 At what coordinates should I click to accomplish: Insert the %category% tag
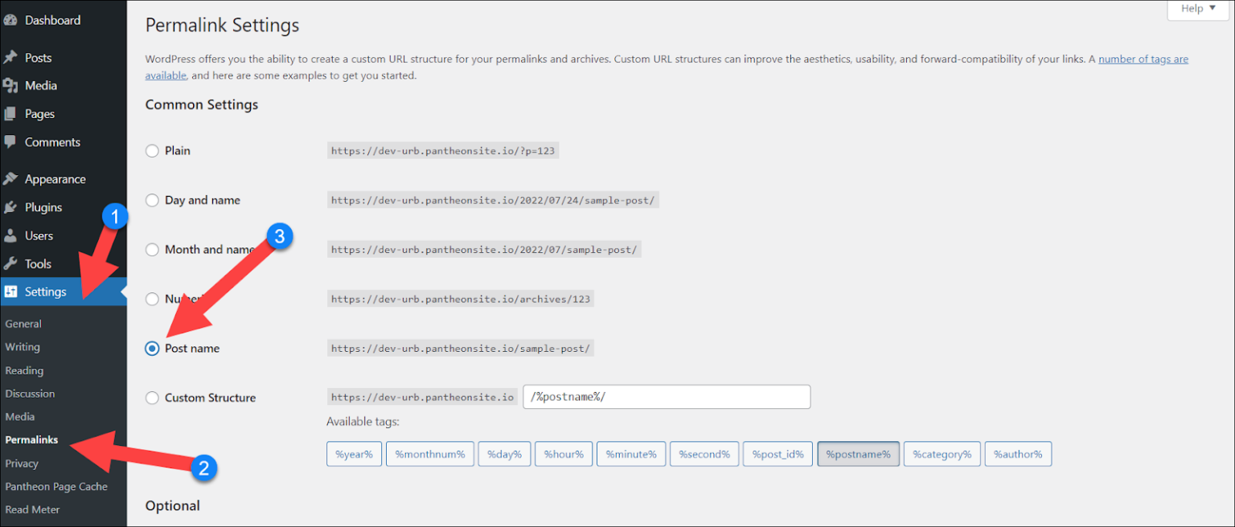[942, 453]
